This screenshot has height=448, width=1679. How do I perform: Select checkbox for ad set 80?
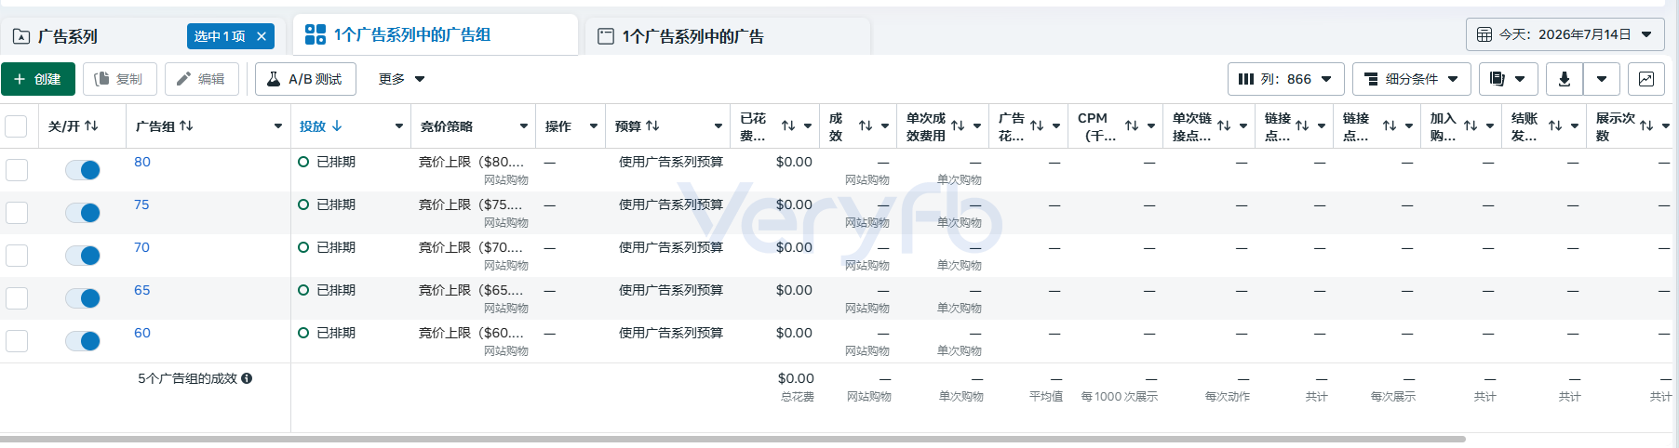point(17,169)
